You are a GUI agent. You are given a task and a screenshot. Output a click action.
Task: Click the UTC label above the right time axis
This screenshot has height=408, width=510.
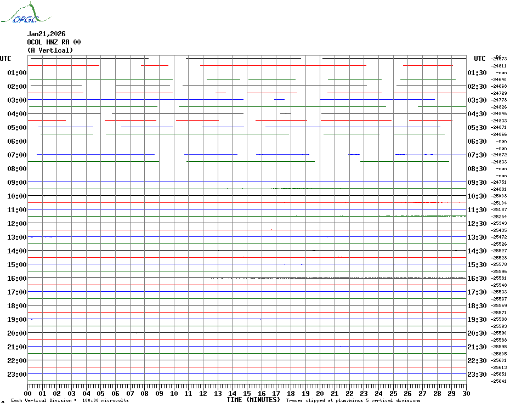click(x=479, y=59)
